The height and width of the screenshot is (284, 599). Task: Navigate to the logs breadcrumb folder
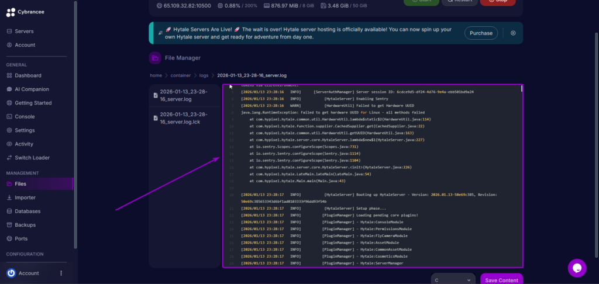click(x=204, y=75)
